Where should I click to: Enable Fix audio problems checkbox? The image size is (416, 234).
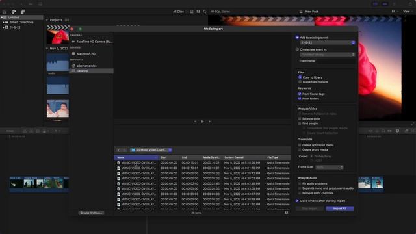300,183
